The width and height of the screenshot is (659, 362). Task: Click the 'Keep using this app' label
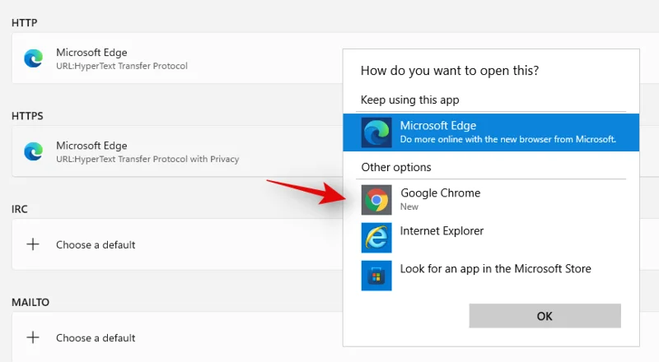pyautogui.click(x=409, y=100)
